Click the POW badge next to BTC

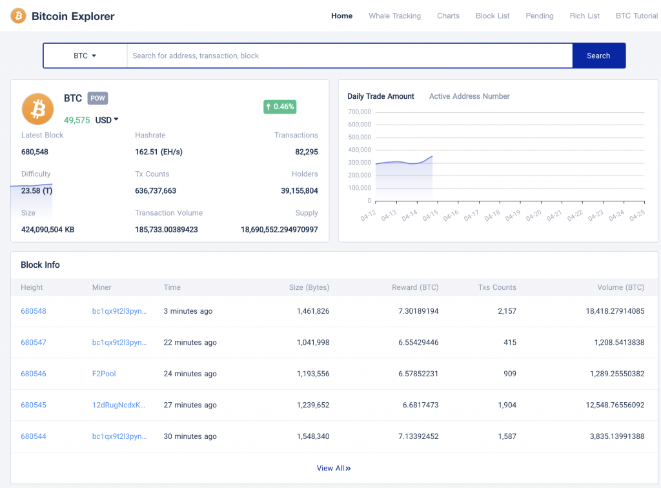coord(97,98)
